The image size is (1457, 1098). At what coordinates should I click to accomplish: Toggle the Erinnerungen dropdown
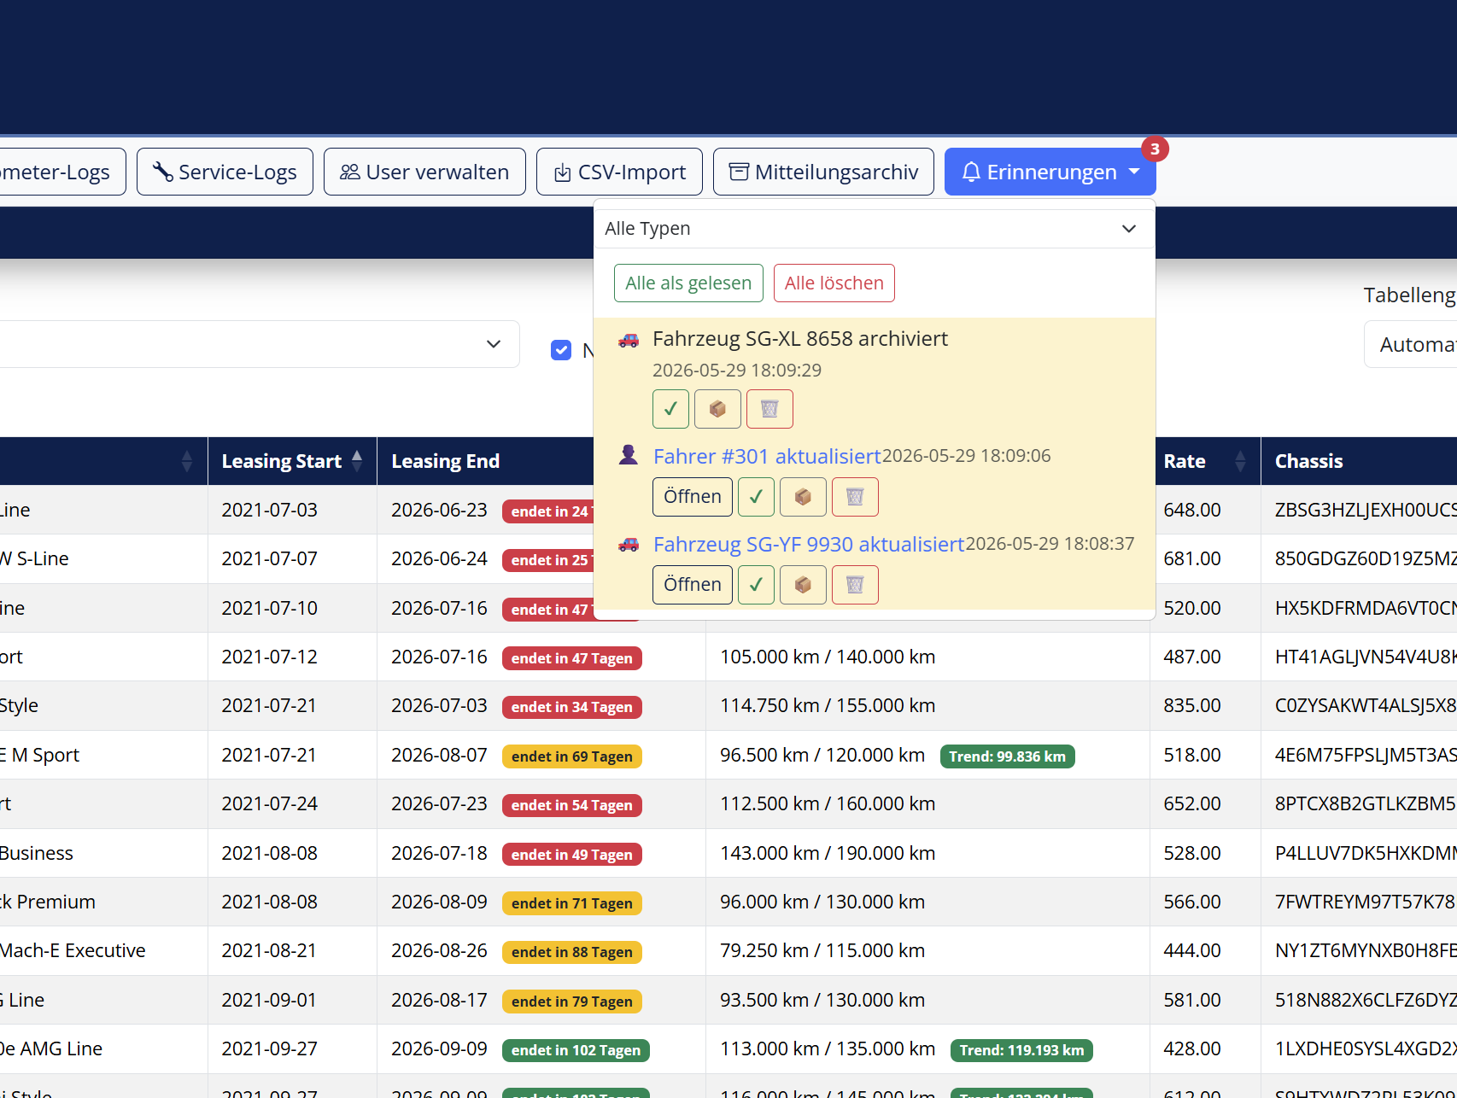(x=1050, y=172)
